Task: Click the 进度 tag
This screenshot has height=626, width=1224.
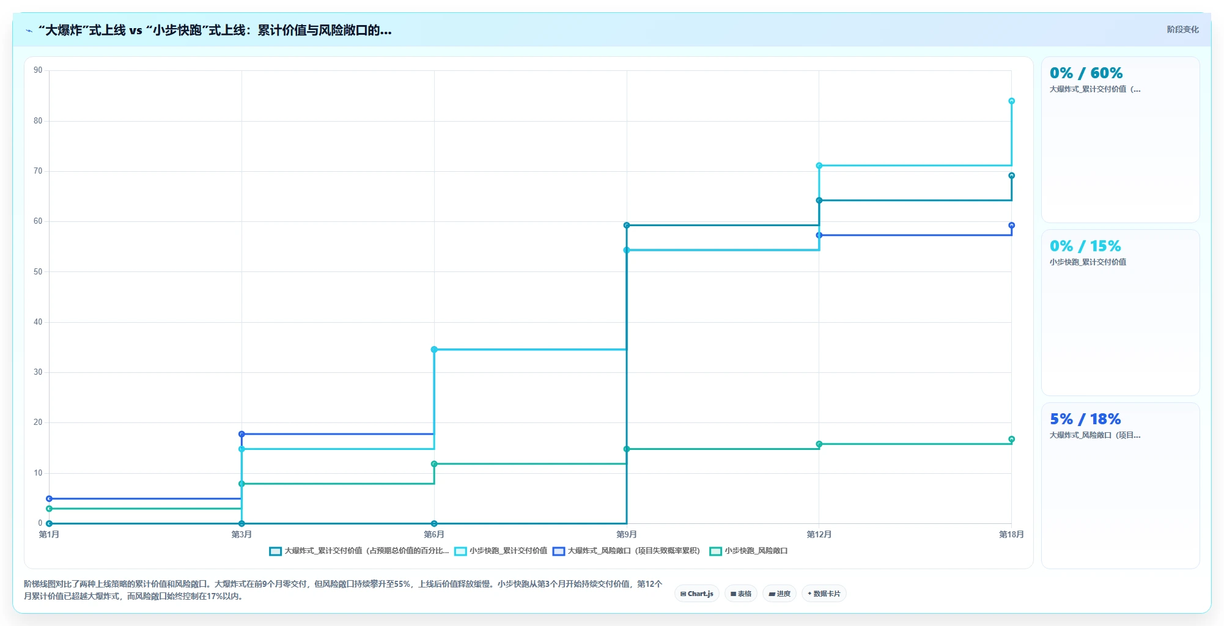Action: click(780, 594)
